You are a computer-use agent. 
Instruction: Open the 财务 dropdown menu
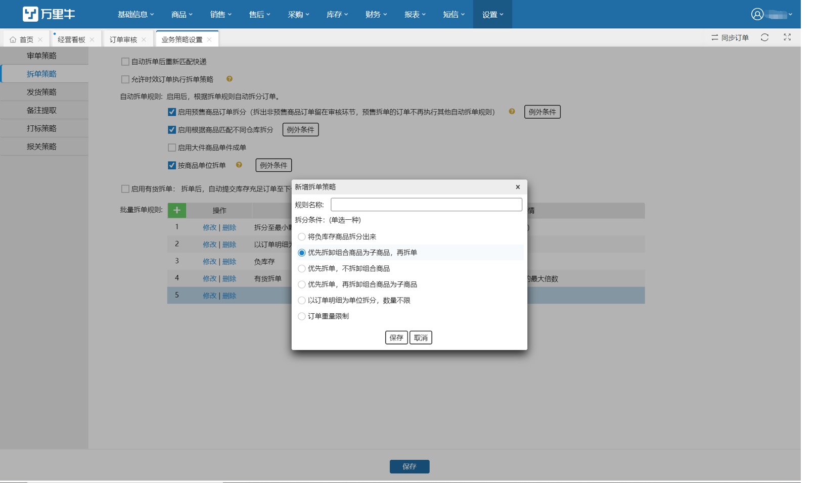pyautogui.click(x=376, y=14)
